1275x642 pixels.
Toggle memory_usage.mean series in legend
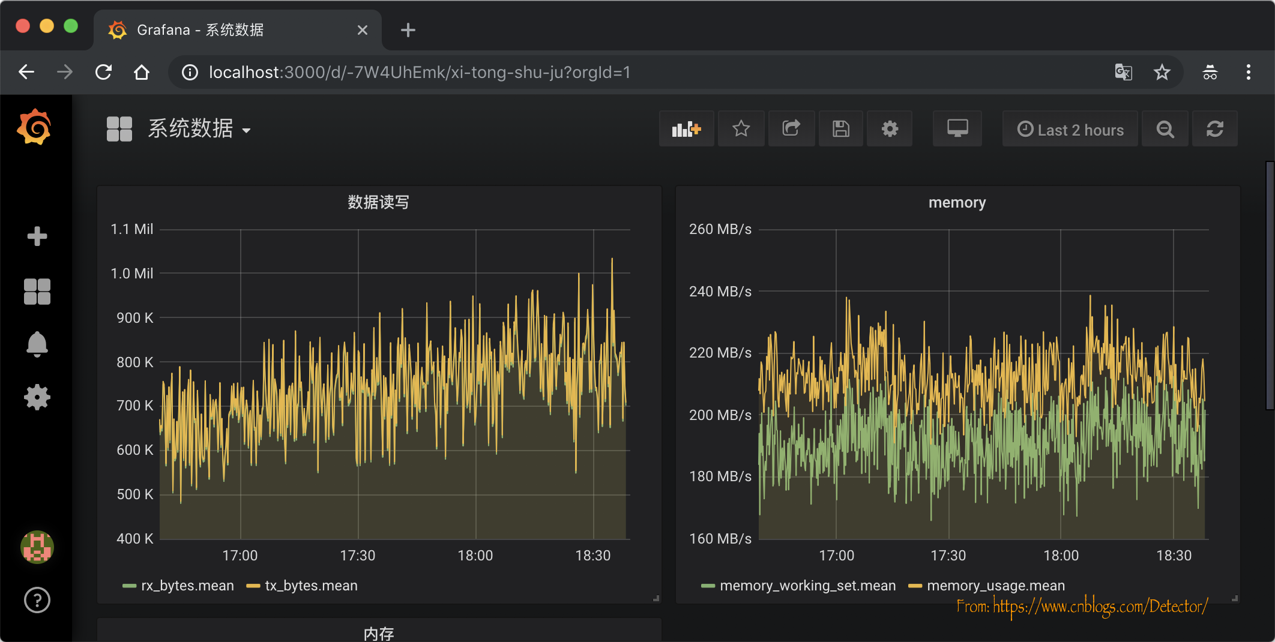coord(996,586)
